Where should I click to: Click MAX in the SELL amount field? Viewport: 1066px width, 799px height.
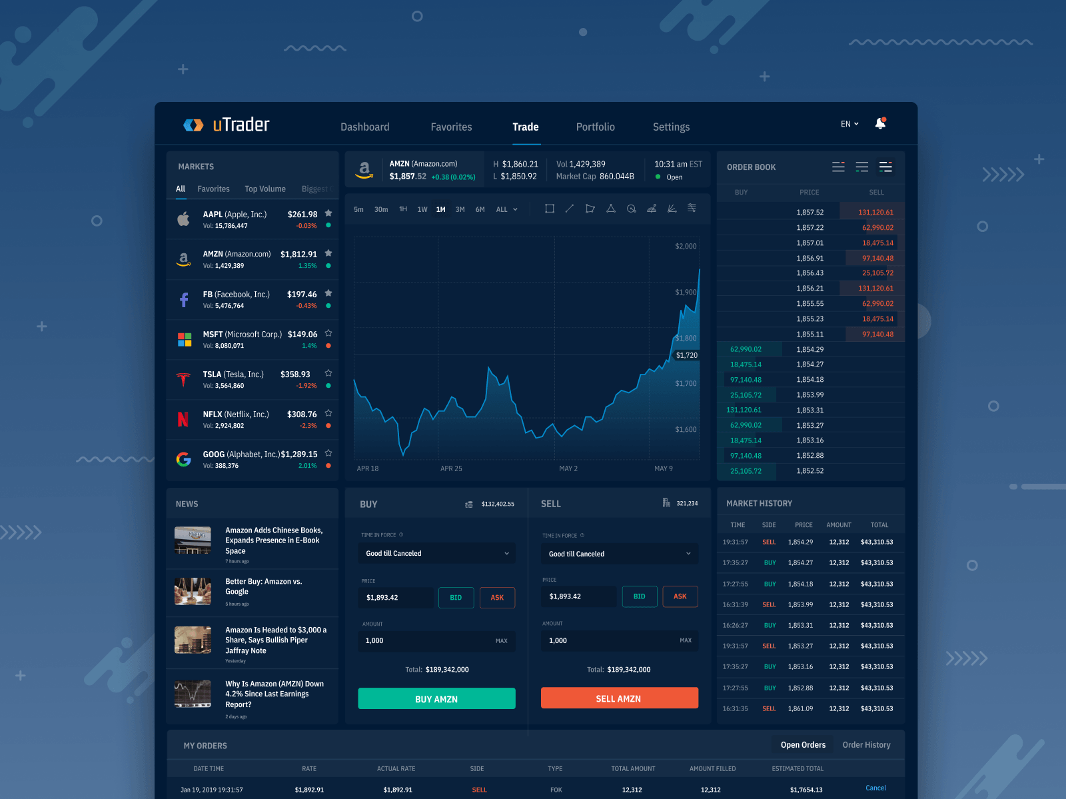coord(686,640)
